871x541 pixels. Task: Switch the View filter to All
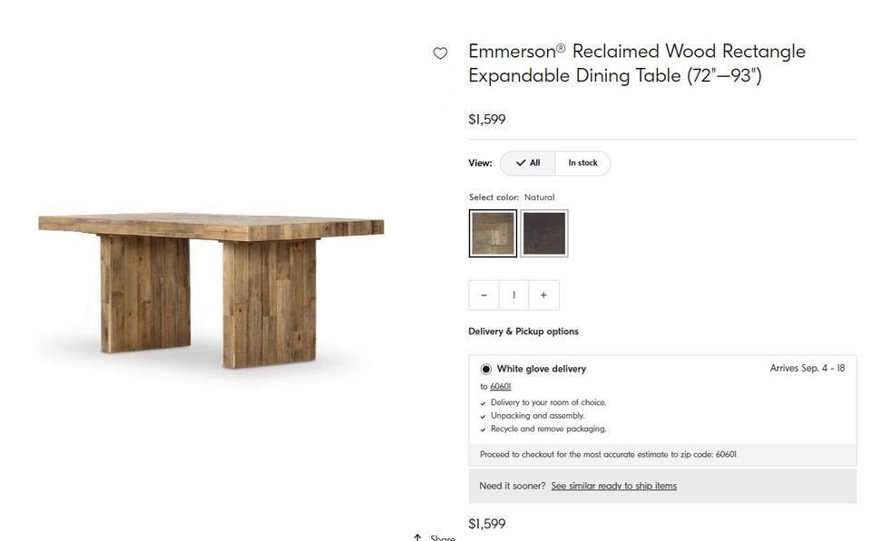pyautogui.click(x=528, y=163)
